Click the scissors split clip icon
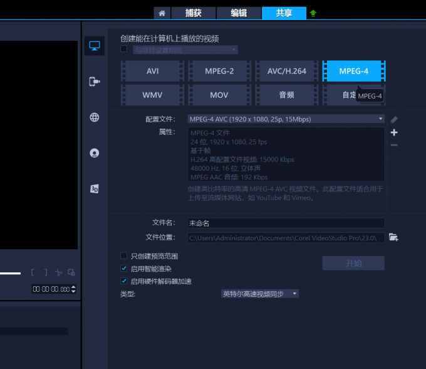This screenshot has height=369, width=426. coord(59,272)
